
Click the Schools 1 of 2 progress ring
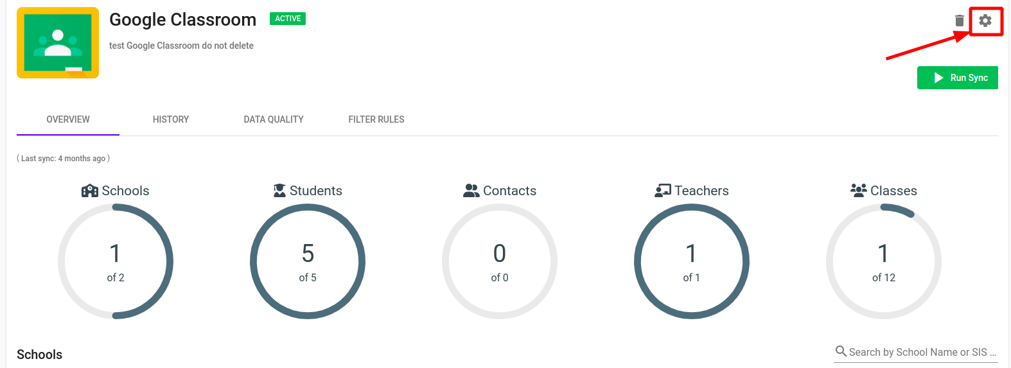(x=116, y=261)
